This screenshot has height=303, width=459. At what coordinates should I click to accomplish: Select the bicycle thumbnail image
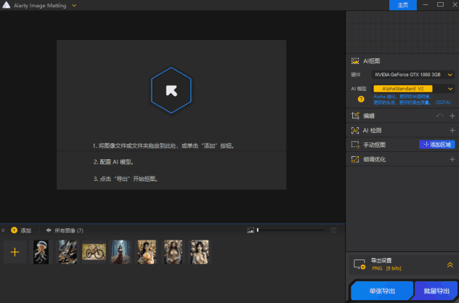coord(94,251)
